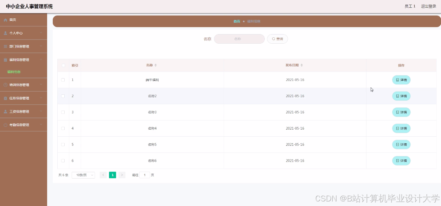Click the 操作 column header
441x206 pixels.
point(401,65)
